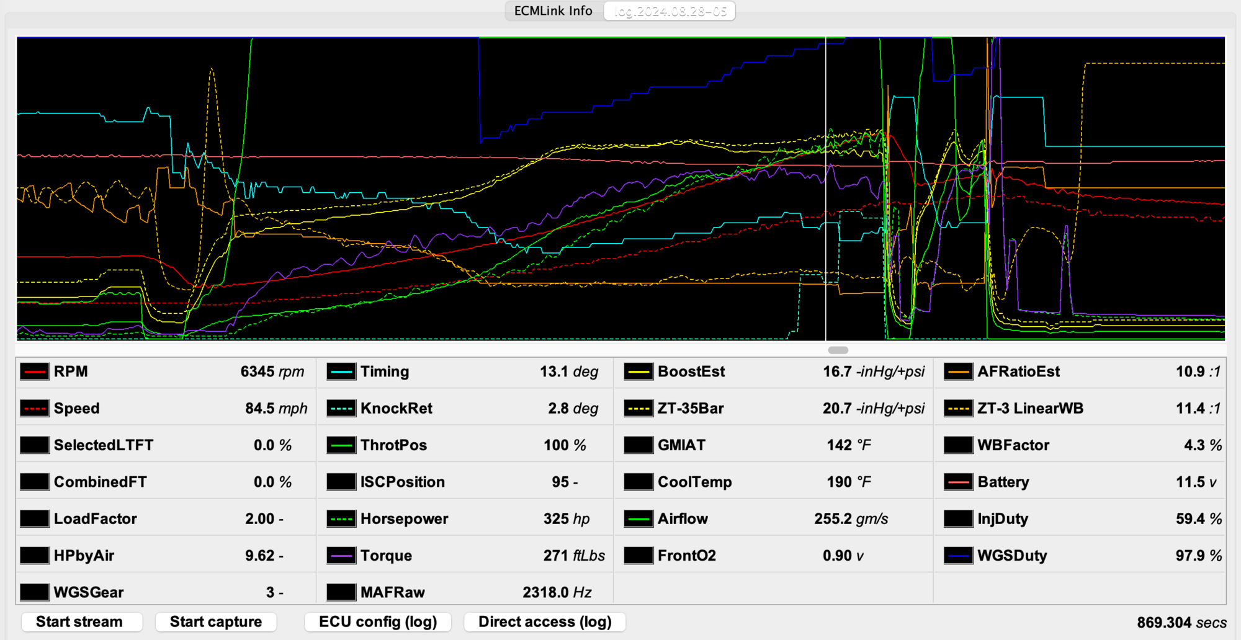Screen dimensions: 1241x640
Task: Select the Speed label
Action: pos(76,408)
